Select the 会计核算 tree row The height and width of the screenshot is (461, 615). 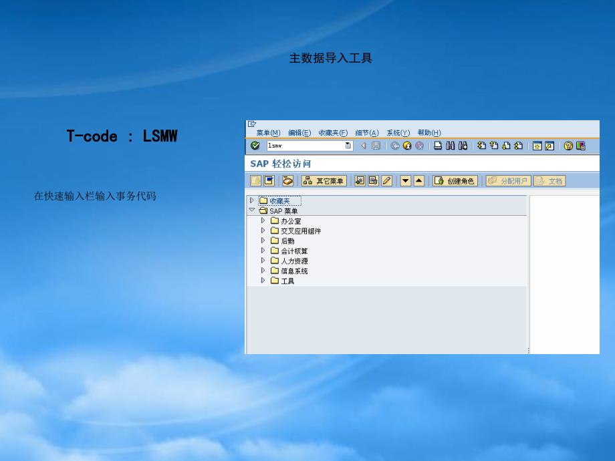(x=289, y=251)
